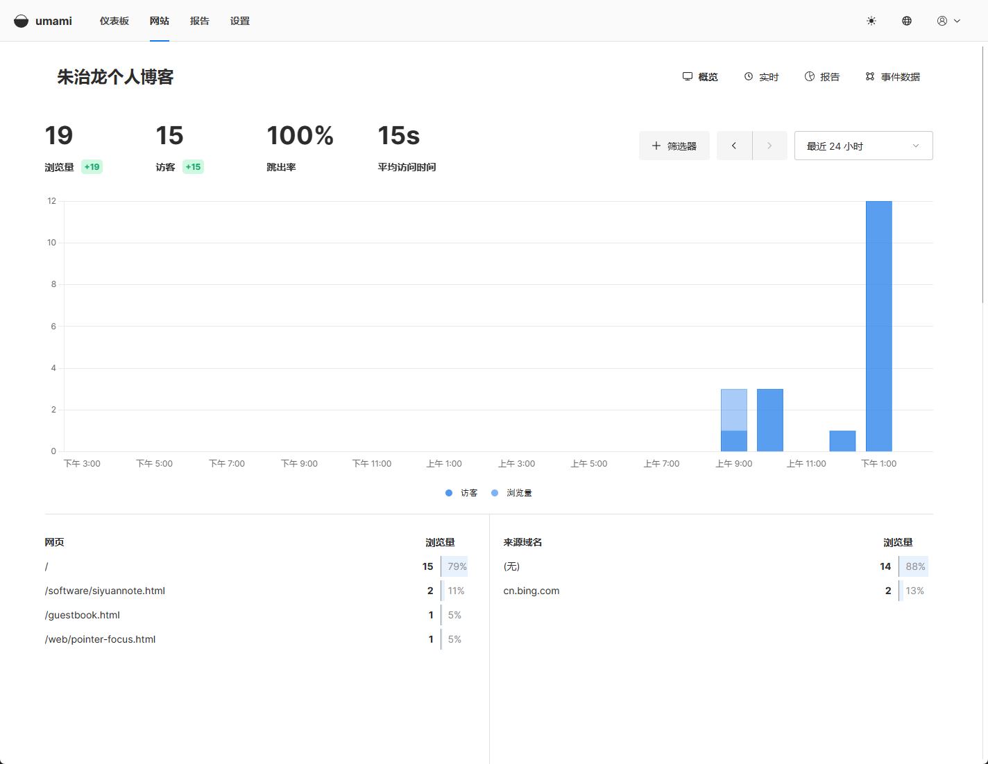
Task: Click the 11% value for siyuannote row
Action: click(x=456, y=591)
